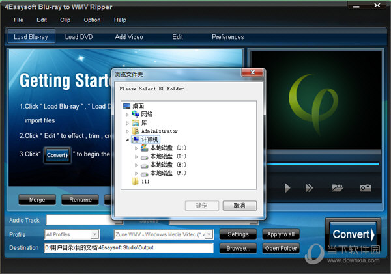The image size is (391, 274).
Task: Click the large Convert button
Action: [353, 235]
